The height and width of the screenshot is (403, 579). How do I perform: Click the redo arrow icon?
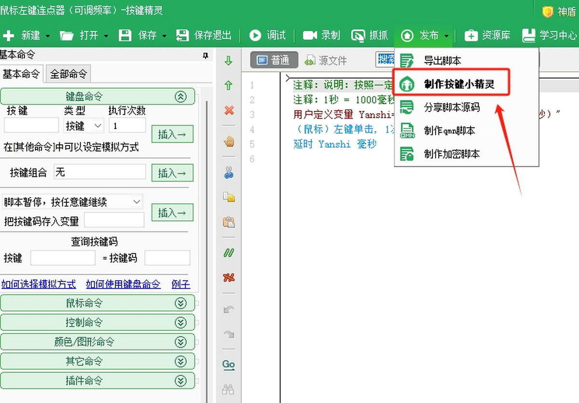pos(229,334)
